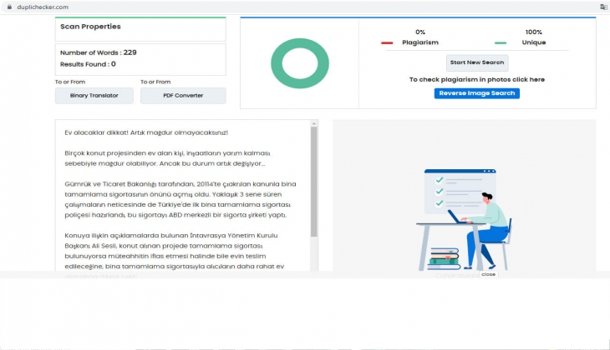Click the green Unique legend marker
The width and height of the screenshot is (610, 350).
pos(501,42)
